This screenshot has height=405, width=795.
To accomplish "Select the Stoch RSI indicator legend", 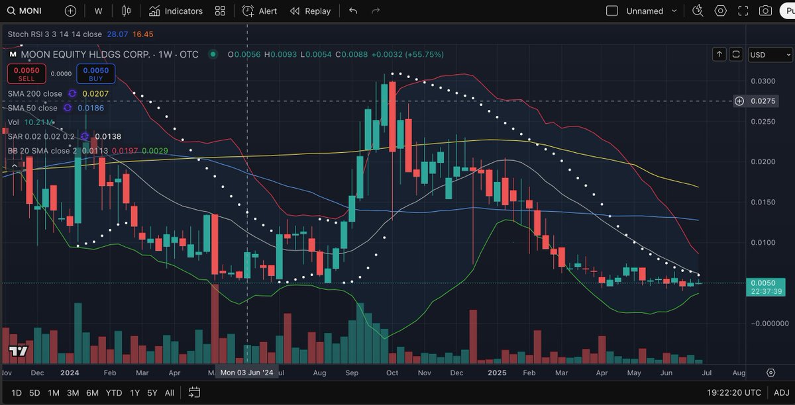I will coord(54,34).
